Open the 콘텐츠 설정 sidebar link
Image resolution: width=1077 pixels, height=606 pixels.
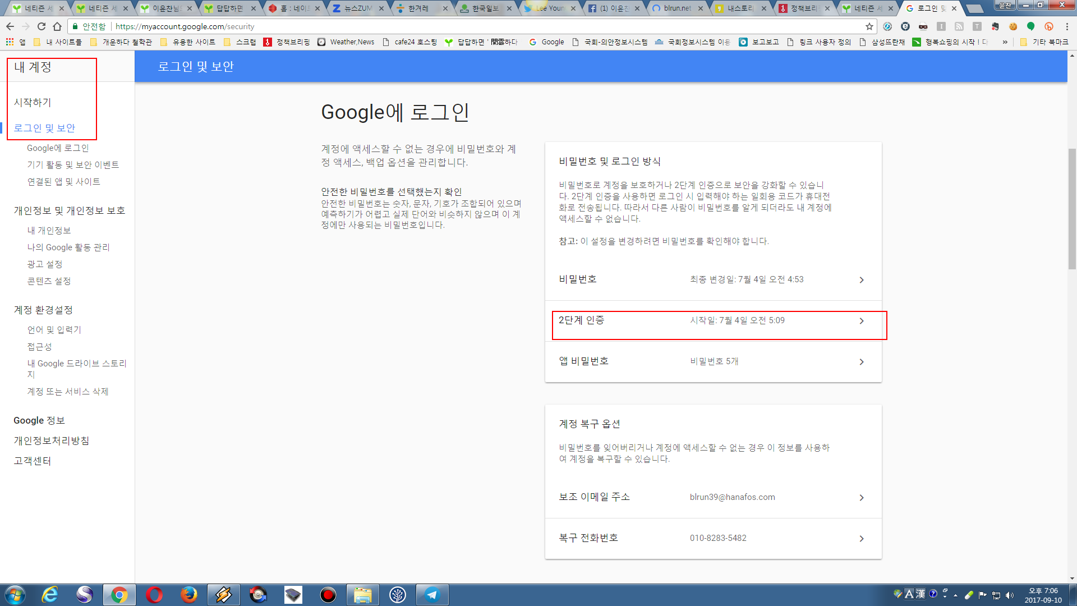pos(49,281)
